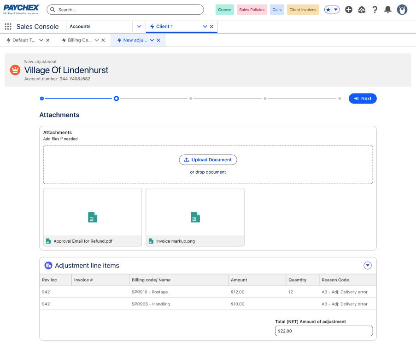The image size is (416, 362).
Task: Close the Default T... subtab
Action: (48, 40)
